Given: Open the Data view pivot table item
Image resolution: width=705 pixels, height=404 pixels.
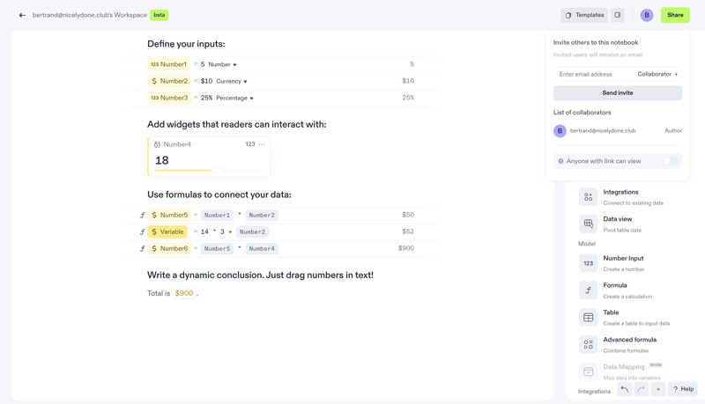Looking at the screenshot, I should pos(632,224).
